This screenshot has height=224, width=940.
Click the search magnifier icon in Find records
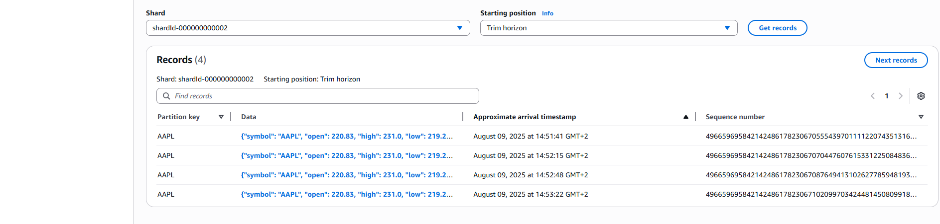(166, 96)
